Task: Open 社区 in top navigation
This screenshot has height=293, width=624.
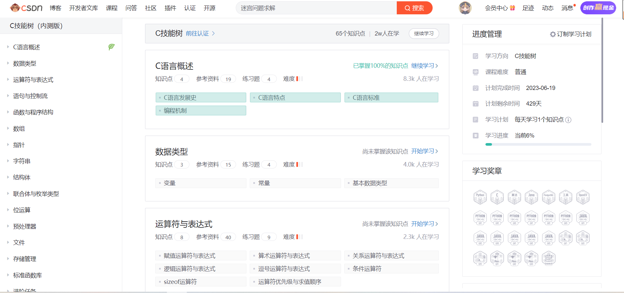Action: 151,8
